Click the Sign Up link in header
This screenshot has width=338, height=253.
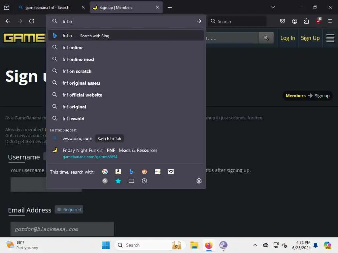point(310,38)
